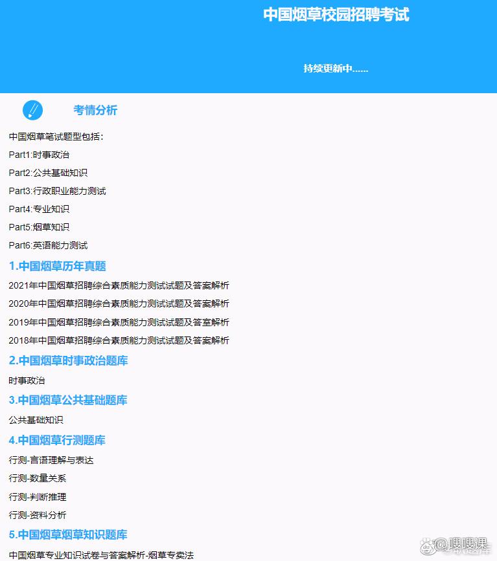Open the heading 1.中国烟草历年真题
The width and height of the screenshot is (497, 561).
[x=57, y=266]
